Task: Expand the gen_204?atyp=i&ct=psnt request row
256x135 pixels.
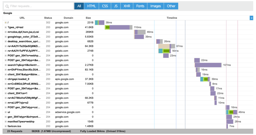Action: (x=5, y=117)
